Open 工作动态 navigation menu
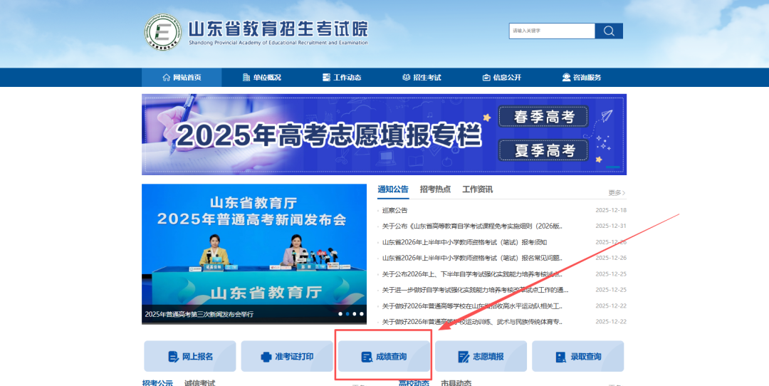The image size is (769, 386). (342, 78)
